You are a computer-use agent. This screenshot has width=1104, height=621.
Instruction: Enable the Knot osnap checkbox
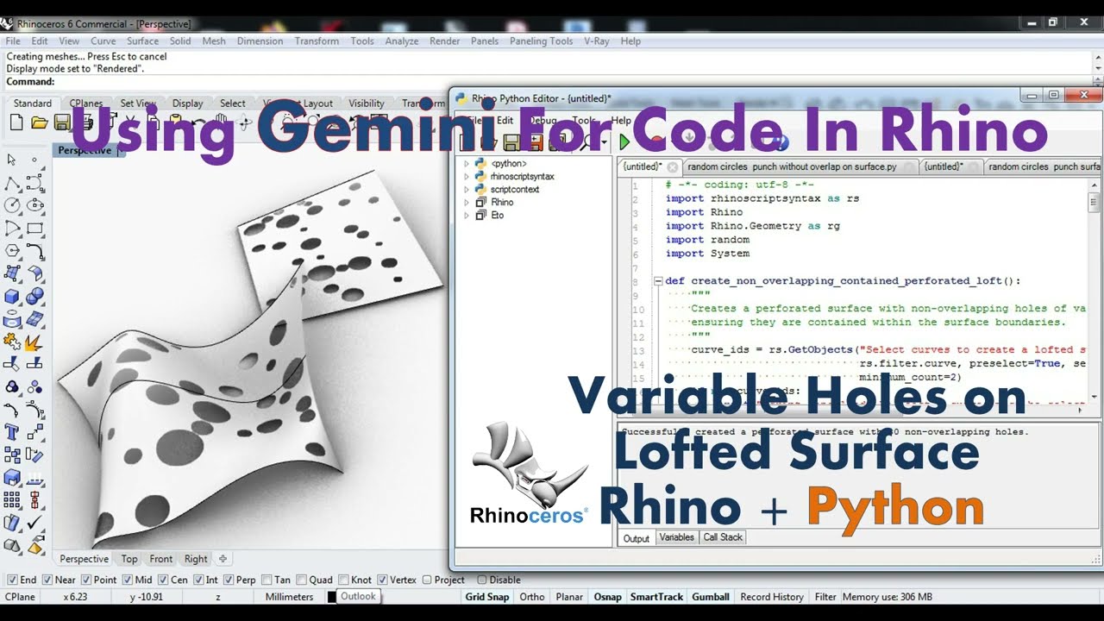click(x=344, y=580)
